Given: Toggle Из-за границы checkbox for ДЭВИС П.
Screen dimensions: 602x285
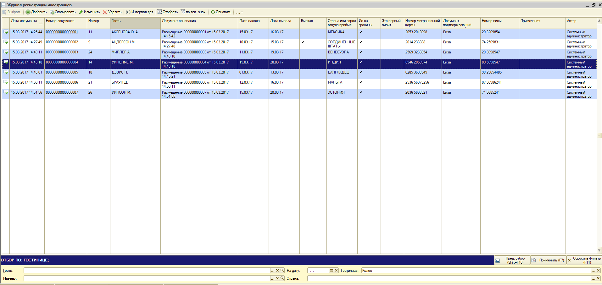Looking at the screenshot, I should pyautogui.click(x=361, y=72).
